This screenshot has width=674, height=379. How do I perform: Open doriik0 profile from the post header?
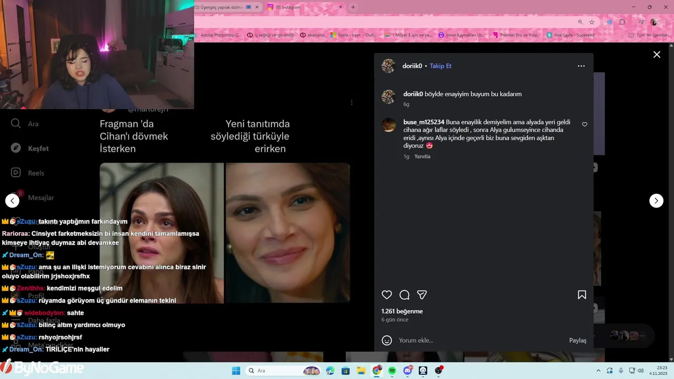click(x=412, y=66)
